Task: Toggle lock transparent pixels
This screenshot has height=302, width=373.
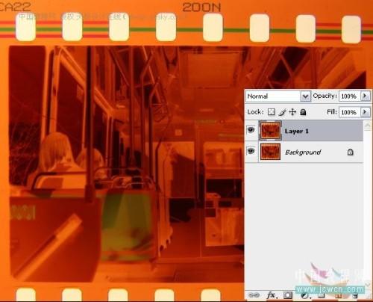Action: pos(272,112)
